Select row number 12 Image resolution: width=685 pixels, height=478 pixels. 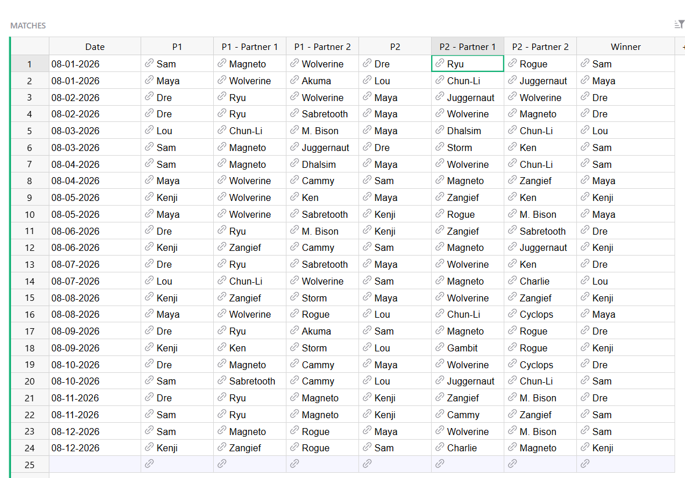coord(29,247)
